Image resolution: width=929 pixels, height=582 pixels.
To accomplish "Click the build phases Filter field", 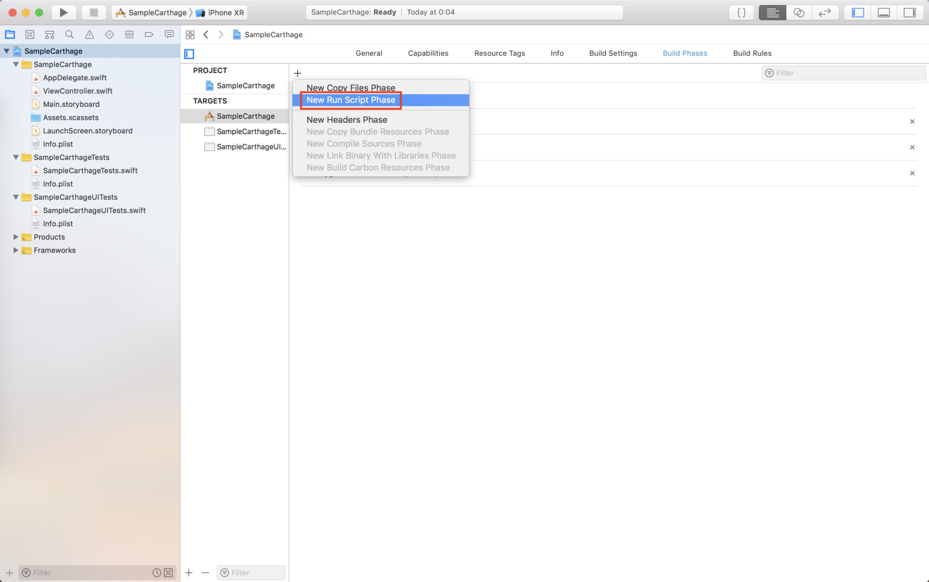I will [843, 73].
